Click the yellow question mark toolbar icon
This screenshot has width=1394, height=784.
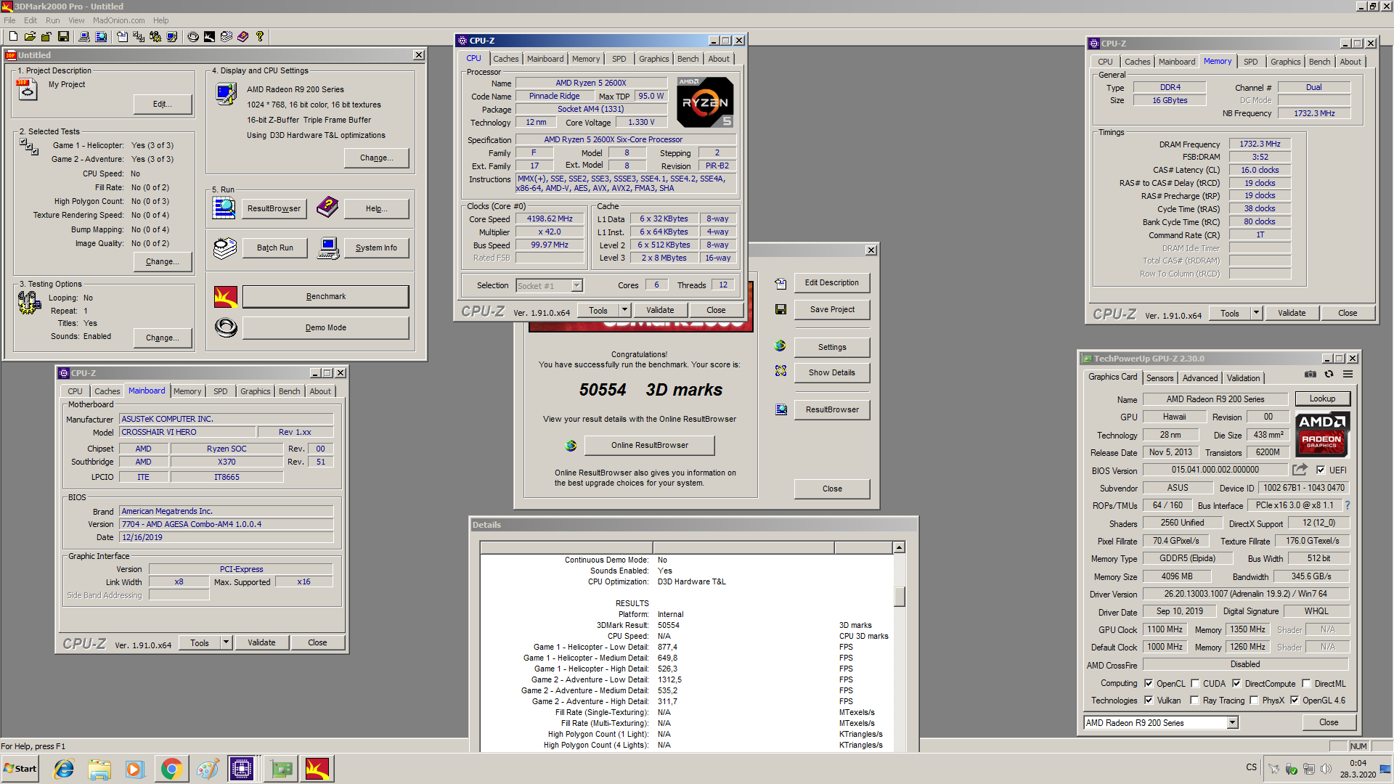260,36
